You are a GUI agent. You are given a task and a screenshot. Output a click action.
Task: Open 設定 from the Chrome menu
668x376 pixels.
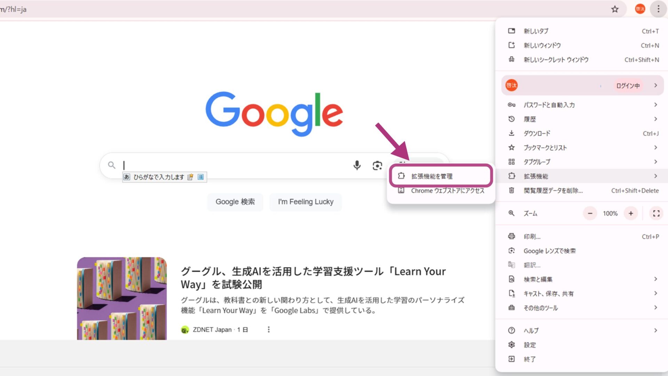pyautogui.click(x=530, y=345)
